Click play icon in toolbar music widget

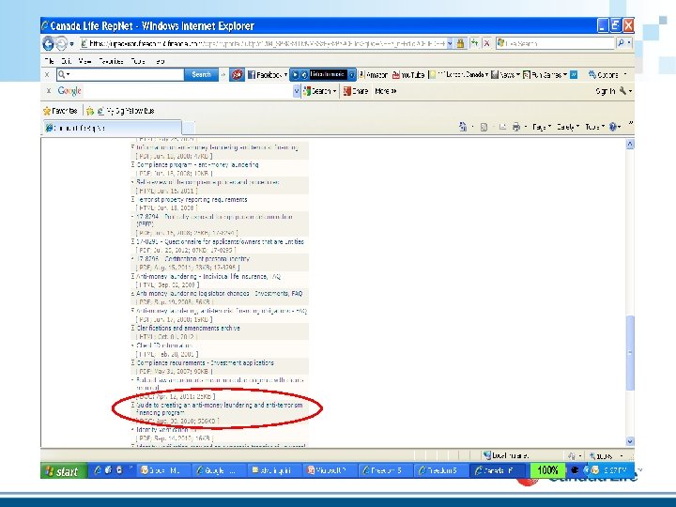296,75
